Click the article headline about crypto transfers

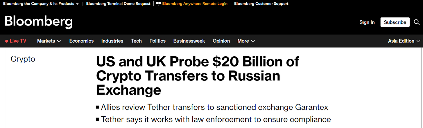click(198, 76)
